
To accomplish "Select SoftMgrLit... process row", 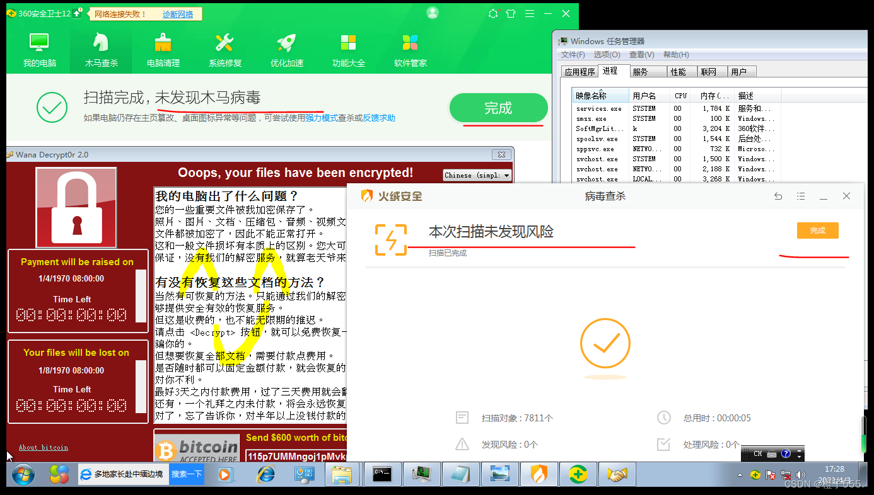I will (677, 128).
